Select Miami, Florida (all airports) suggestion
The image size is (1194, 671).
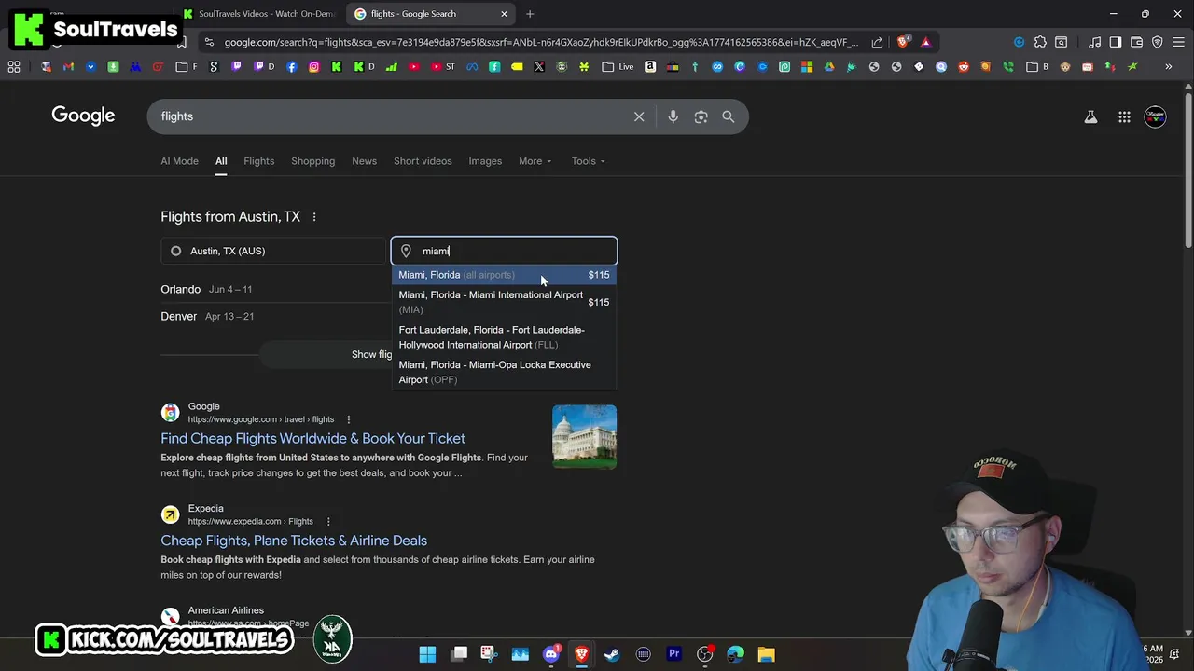(504, 275)
